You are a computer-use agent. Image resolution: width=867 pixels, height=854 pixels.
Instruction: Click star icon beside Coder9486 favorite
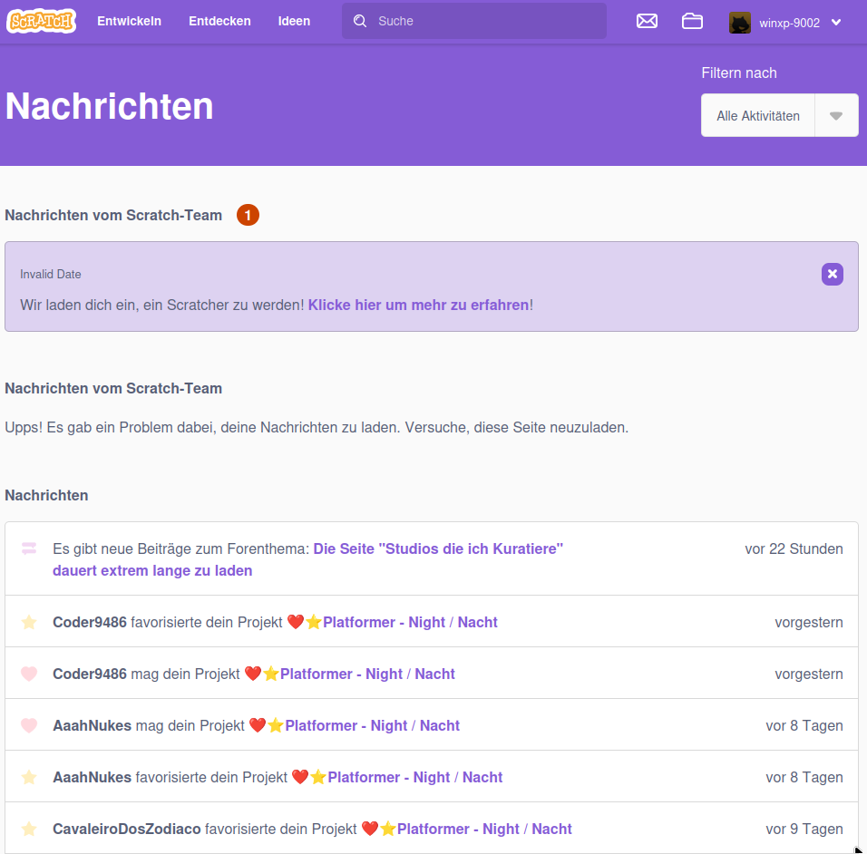(x=29, y=622)
